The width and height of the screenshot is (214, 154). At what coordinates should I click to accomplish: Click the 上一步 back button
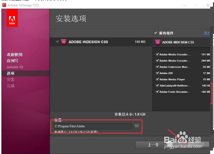pyautogui.click(x=153, y=145)
